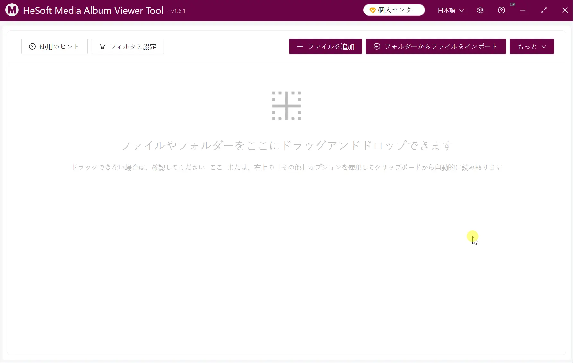Click the small mini-window icon above minimize
The image size is (573, 363).
(x=512, y=4)
